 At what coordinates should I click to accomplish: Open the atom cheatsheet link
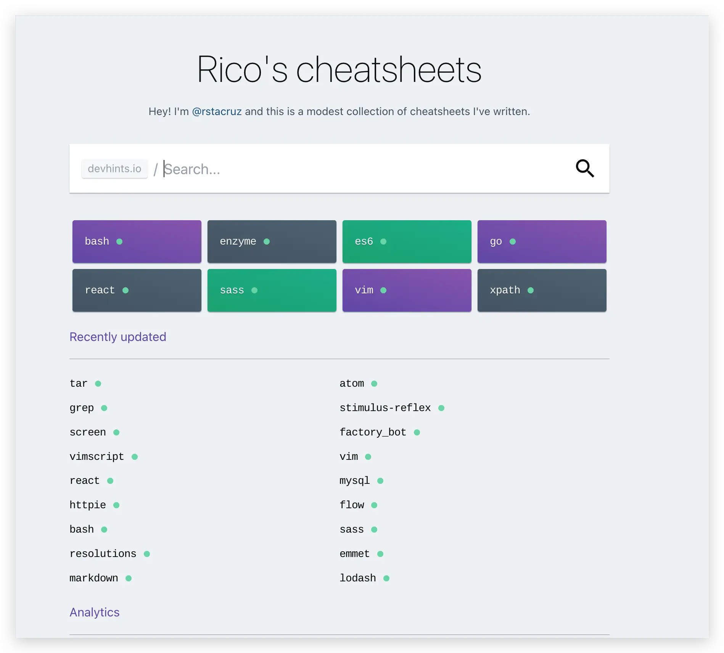352,383
